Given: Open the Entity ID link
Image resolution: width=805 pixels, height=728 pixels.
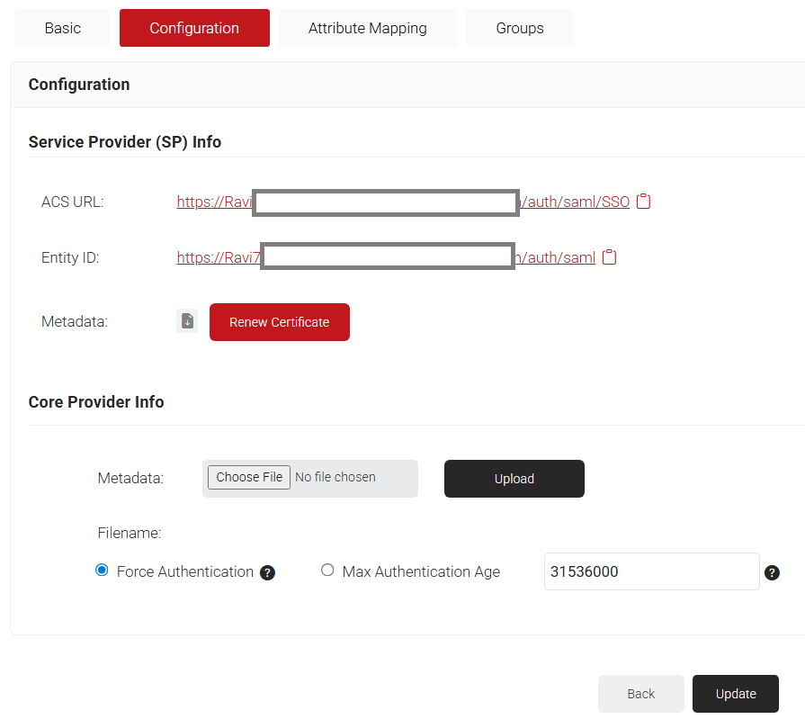Looking at the screenshot, I should point(218,258).
